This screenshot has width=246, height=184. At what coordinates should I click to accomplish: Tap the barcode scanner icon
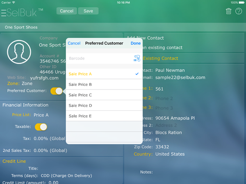pyautogui.click(x=137, y=58)
